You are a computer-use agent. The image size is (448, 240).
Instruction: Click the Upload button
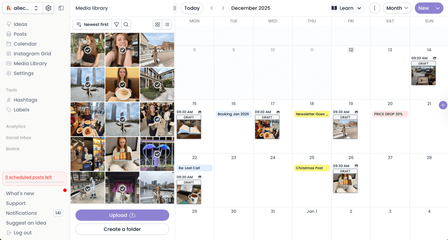tap(122, 215)
